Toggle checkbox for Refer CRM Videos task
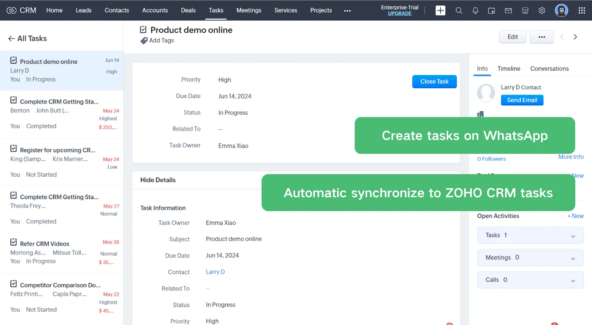 click(x=14, y=242)
